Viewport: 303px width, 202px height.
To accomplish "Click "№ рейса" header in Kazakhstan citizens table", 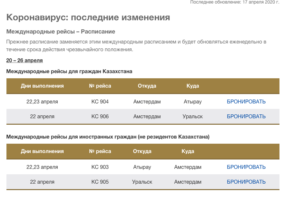I will click(x=100, y=86).
